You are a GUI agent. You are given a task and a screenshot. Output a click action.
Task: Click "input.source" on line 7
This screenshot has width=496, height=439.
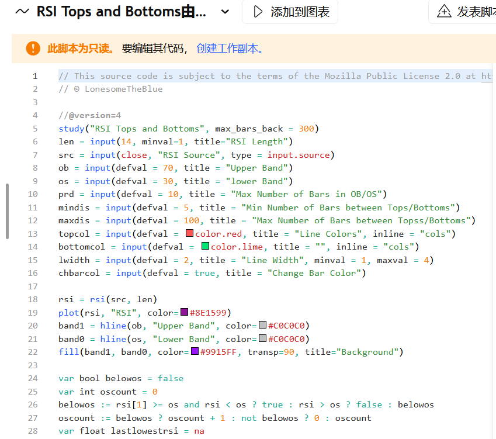pyautogui.click(x=299, y=155)
